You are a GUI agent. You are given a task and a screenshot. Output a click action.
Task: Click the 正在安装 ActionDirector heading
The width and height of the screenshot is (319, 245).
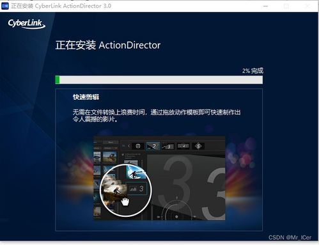(108, 45)
